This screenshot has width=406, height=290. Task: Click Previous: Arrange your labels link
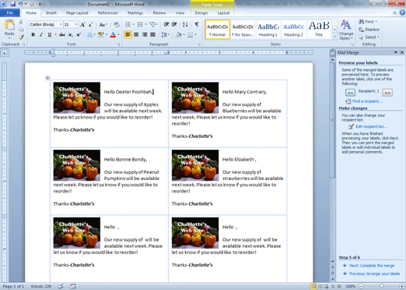coord(374,274)
